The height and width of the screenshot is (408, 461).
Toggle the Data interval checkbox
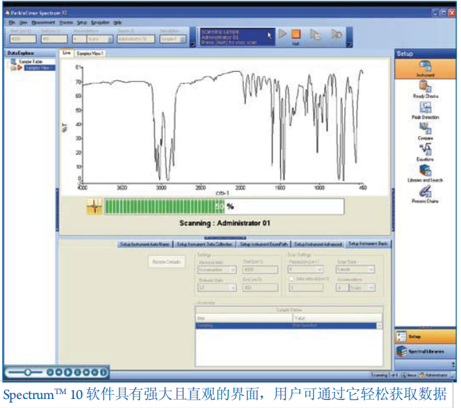point(291,278)
